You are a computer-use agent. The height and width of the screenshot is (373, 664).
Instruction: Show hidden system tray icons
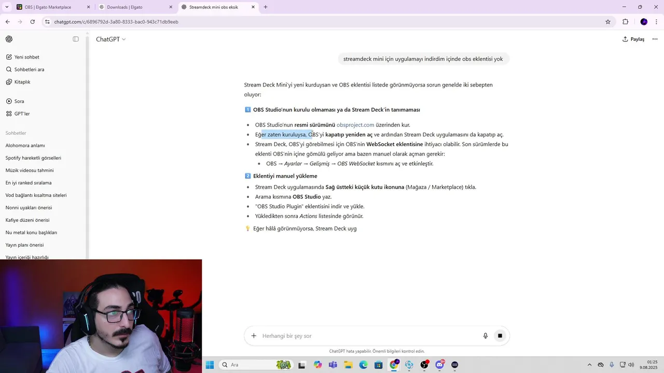click(589, 365)
